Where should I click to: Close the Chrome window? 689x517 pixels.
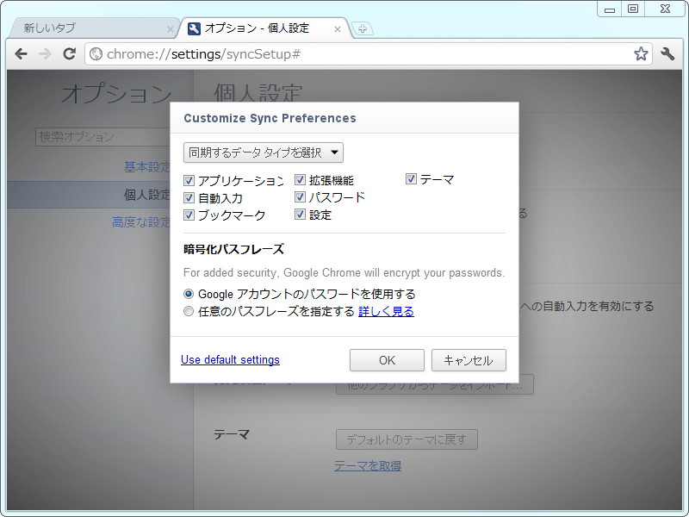[665, 9]
